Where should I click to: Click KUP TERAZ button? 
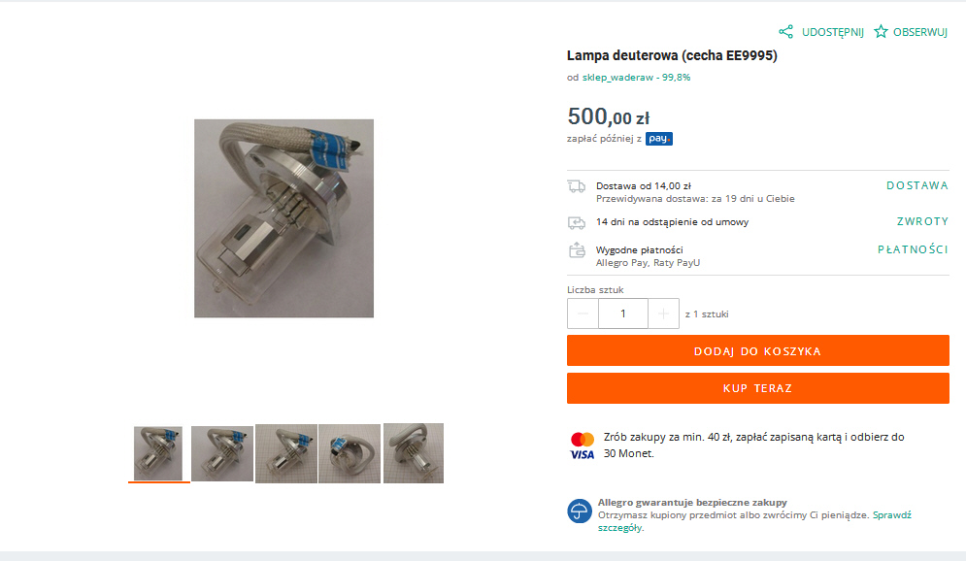coord(758,388)
